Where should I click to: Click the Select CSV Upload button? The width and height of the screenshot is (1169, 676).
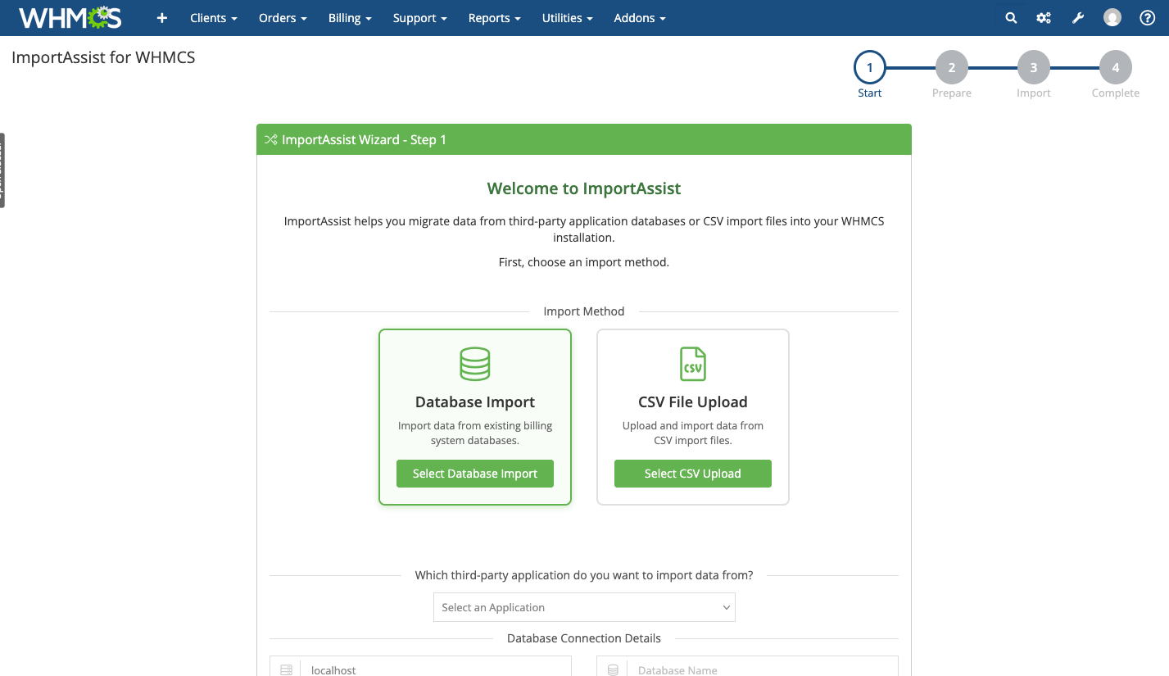(x=692, y=474)
